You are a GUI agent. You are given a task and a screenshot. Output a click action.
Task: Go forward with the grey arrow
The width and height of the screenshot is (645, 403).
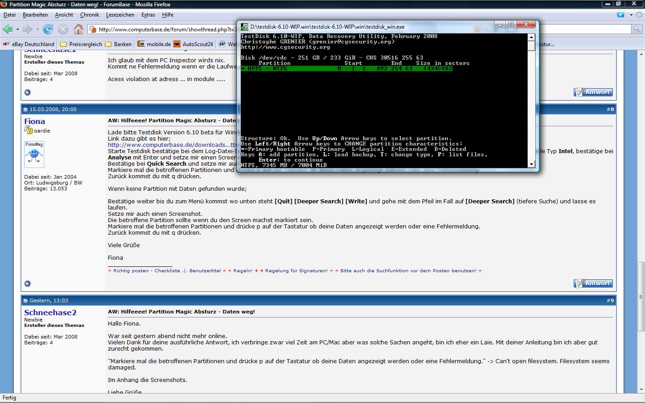click(28, 30)
